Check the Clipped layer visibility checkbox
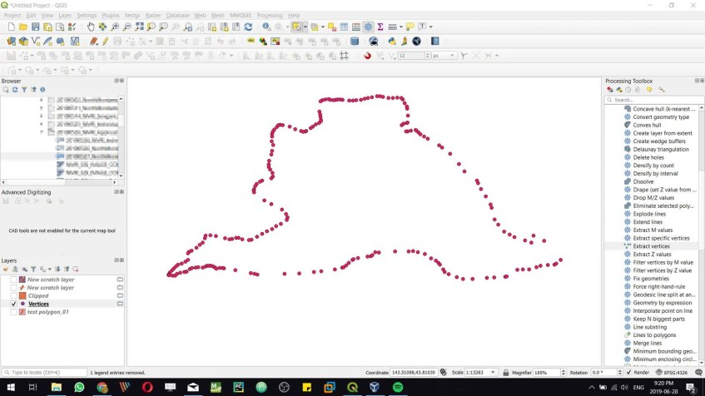 coord(13,296)
